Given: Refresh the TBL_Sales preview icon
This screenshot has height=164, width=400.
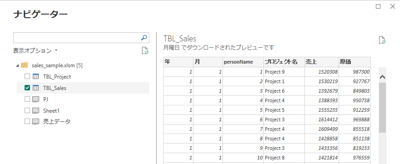Looking at the screenshot, I should 382,40.
